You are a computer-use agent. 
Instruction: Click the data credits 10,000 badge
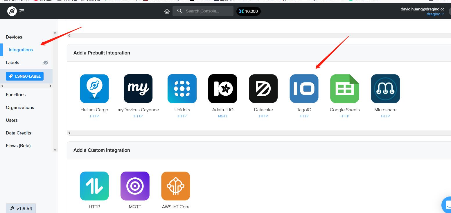(249, 11)
